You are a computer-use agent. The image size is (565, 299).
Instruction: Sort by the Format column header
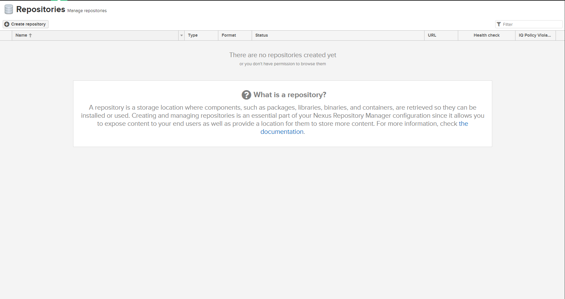[x=229, y=35]
